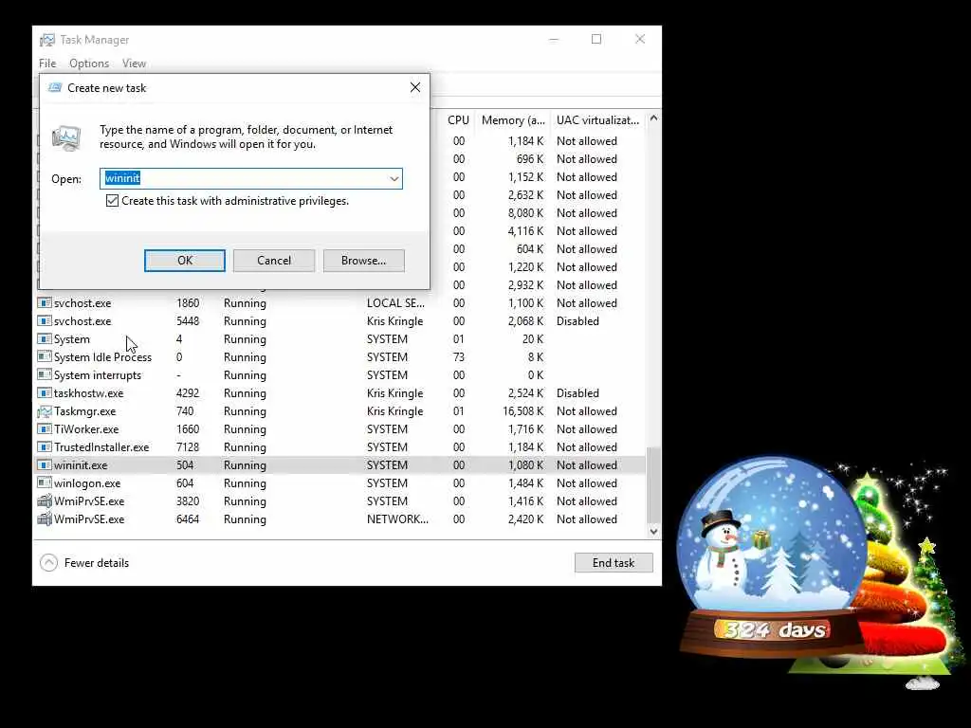Open the File menu
The image size is (971, 728).
(47, 64)
